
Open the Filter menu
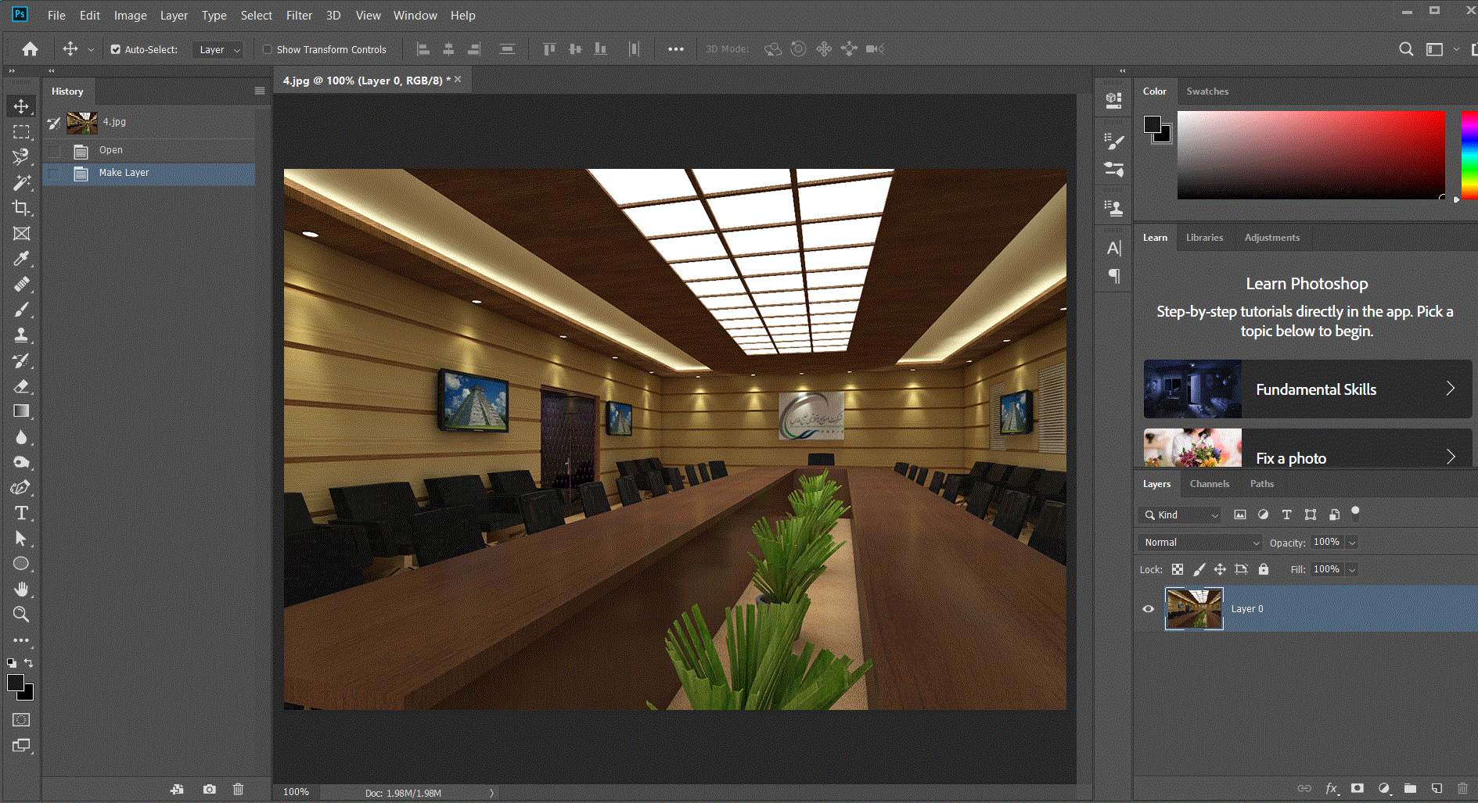click(299, 16)
